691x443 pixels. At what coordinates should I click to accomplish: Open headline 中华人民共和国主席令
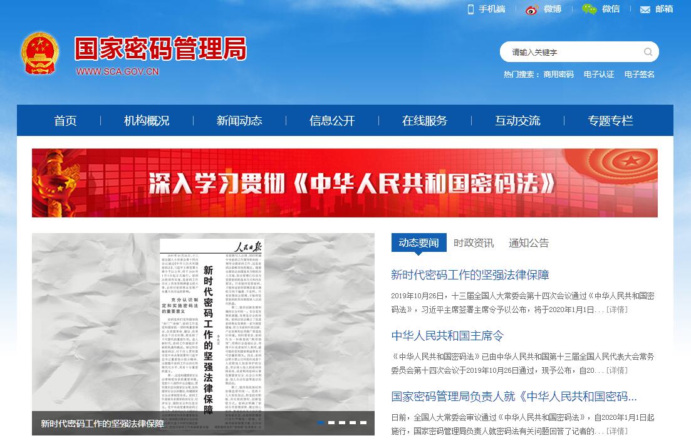[x=447, y=336]
